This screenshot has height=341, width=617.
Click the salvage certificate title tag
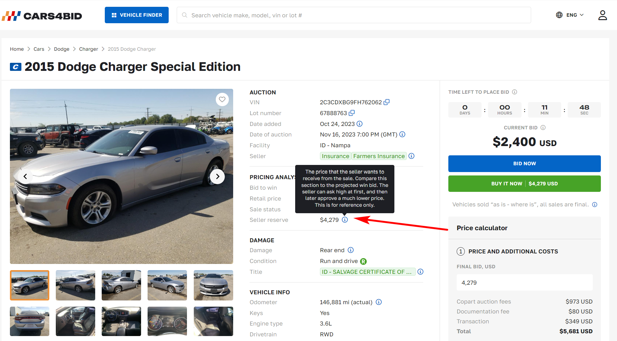pyautogui.click(x=368, y=272)
